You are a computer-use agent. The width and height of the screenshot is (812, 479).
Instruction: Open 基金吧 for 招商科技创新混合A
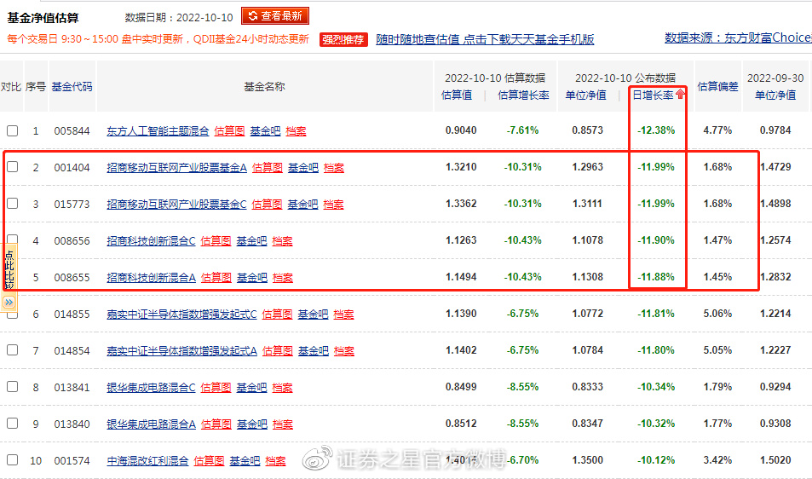tap(251, 278)
